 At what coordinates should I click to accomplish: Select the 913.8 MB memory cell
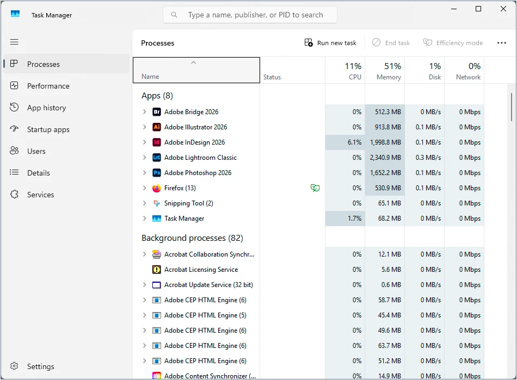pyautogui.click(x=385, y=127)
